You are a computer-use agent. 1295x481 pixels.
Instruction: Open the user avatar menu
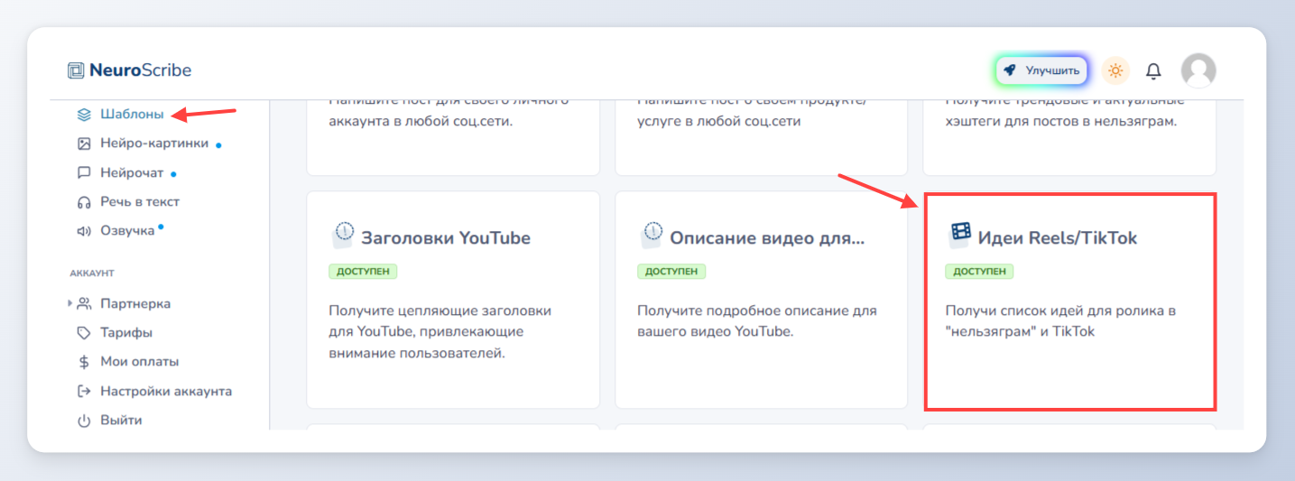coord(1198,70)
